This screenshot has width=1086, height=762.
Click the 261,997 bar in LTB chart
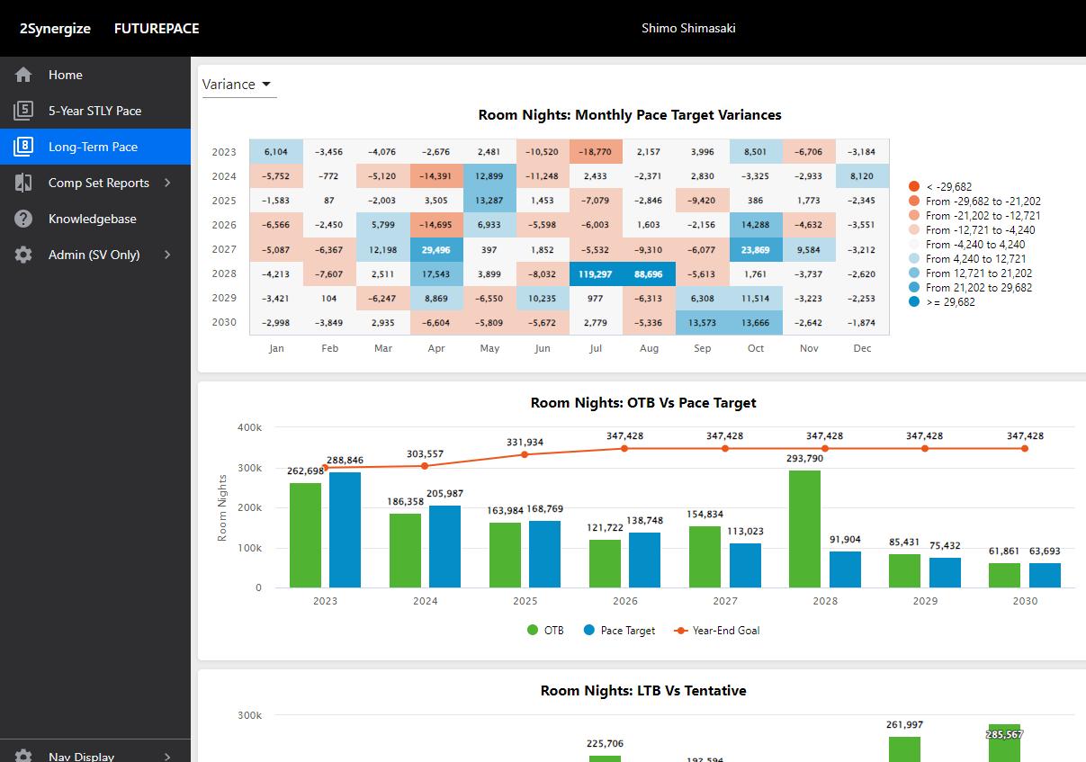(904, 749)
